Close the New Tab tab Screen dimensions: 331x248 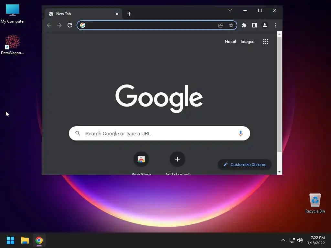[117, 14]
